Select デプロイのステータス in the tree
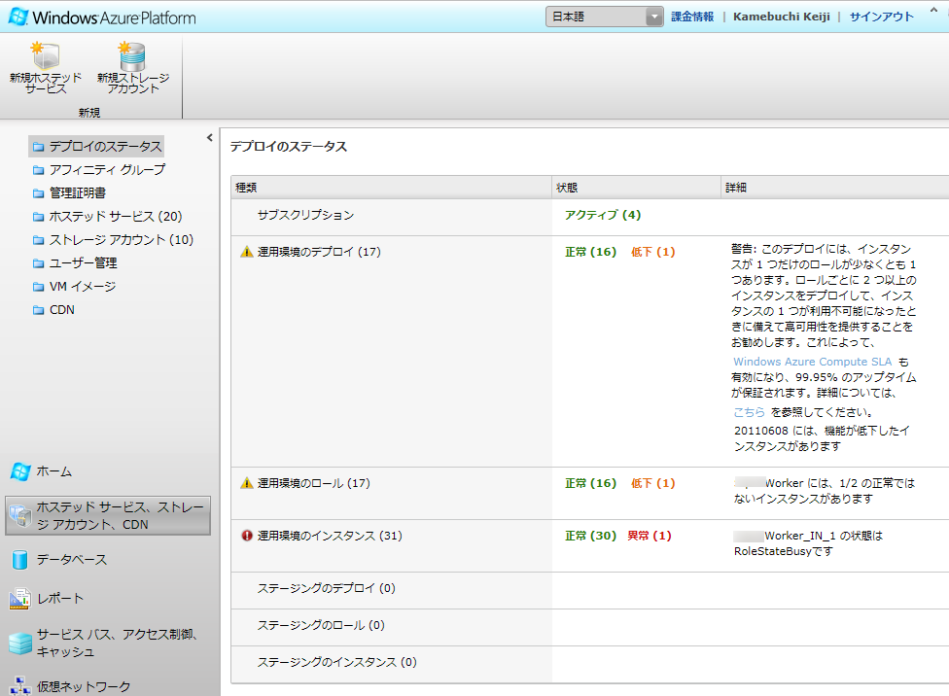 coord(97,147)
